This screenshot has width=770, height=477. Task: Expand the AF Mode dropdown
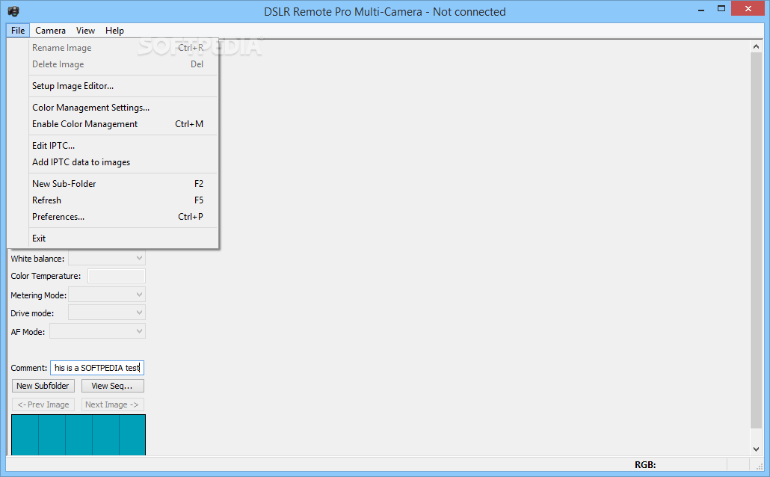pyautogui.click(x=98, y=331)
